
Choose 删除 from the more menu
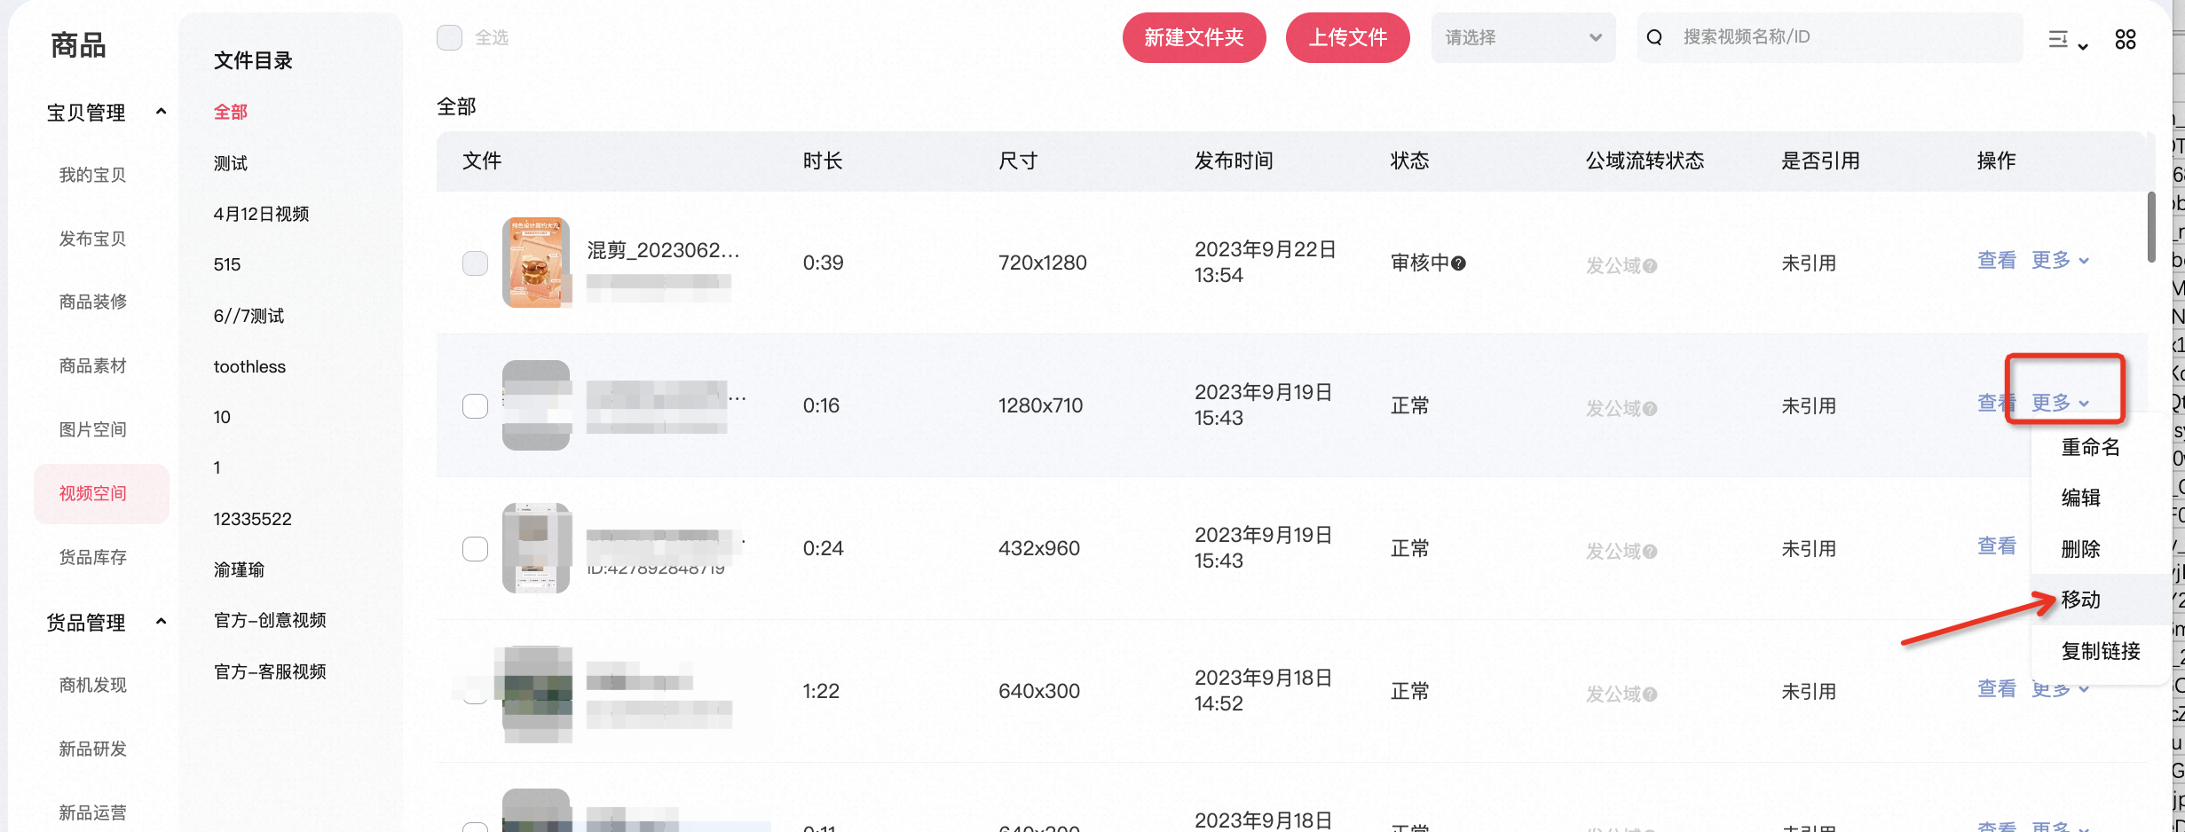(2080, 549)
